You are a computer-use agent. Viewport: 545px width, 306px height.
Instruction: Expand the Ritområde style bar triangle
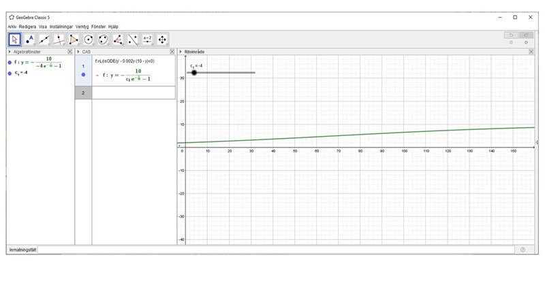coord(181,52)
